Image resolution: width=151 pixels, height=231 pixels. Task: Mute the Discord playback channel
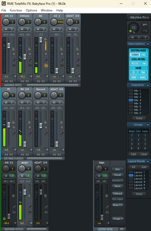pos(38,102)
